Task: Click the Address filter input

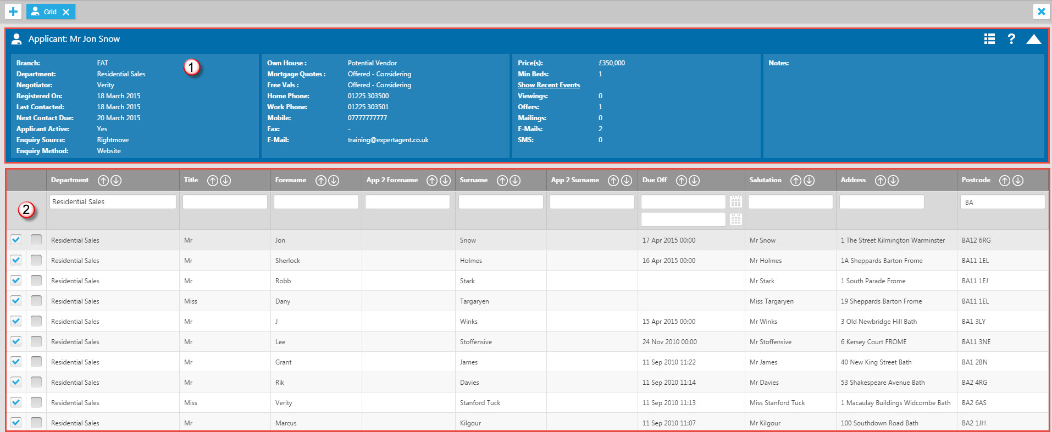Action: point(882,202)
